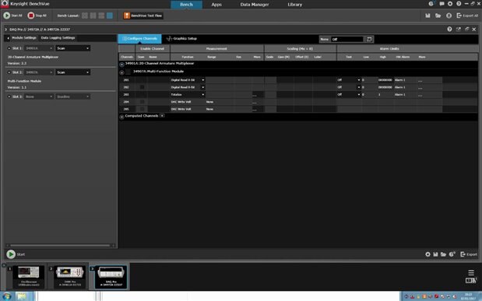The image size is (482, 301).
Task: Click the green Start button at bottom
Action: [11, 254]
